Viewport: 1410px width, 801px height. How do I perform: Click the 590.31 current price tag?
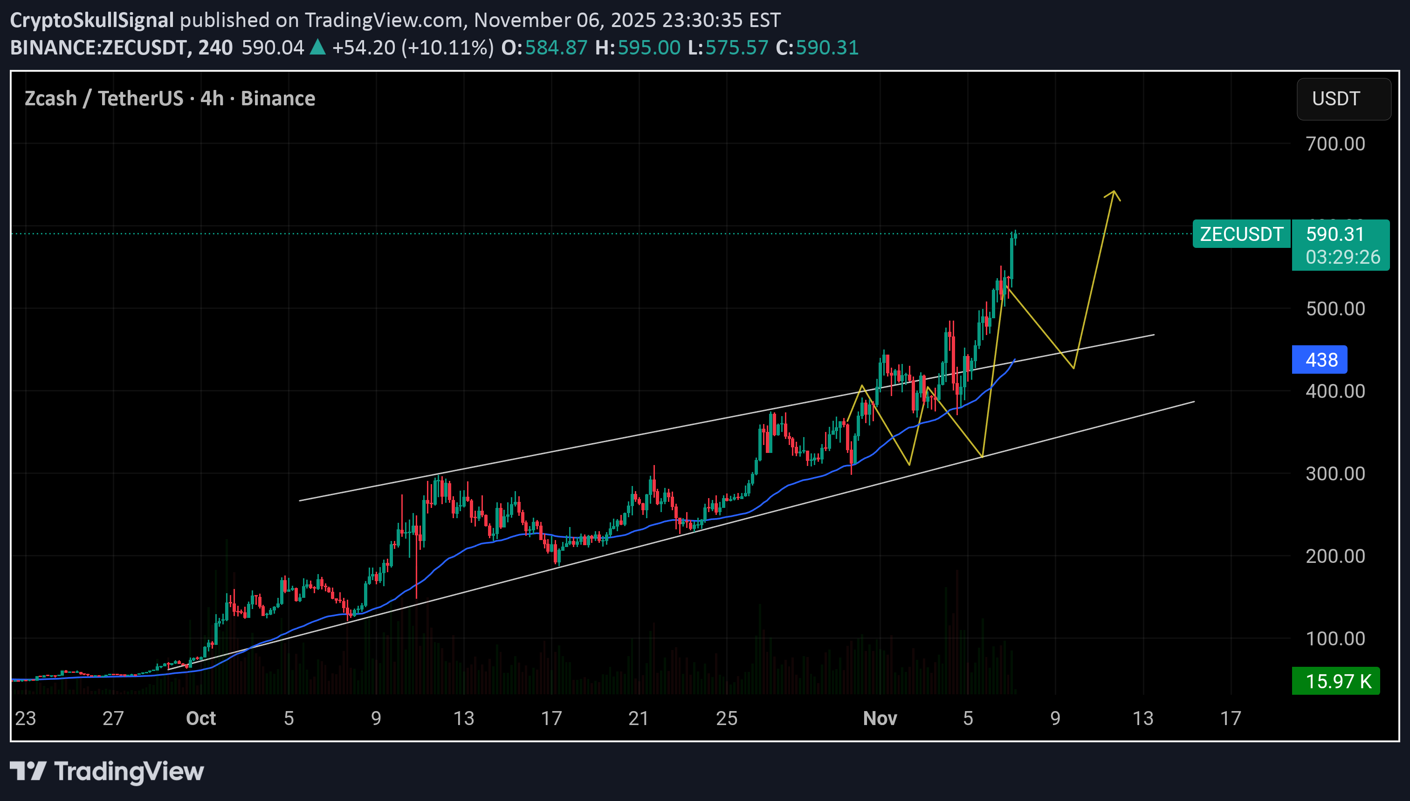click(1334, 234)
